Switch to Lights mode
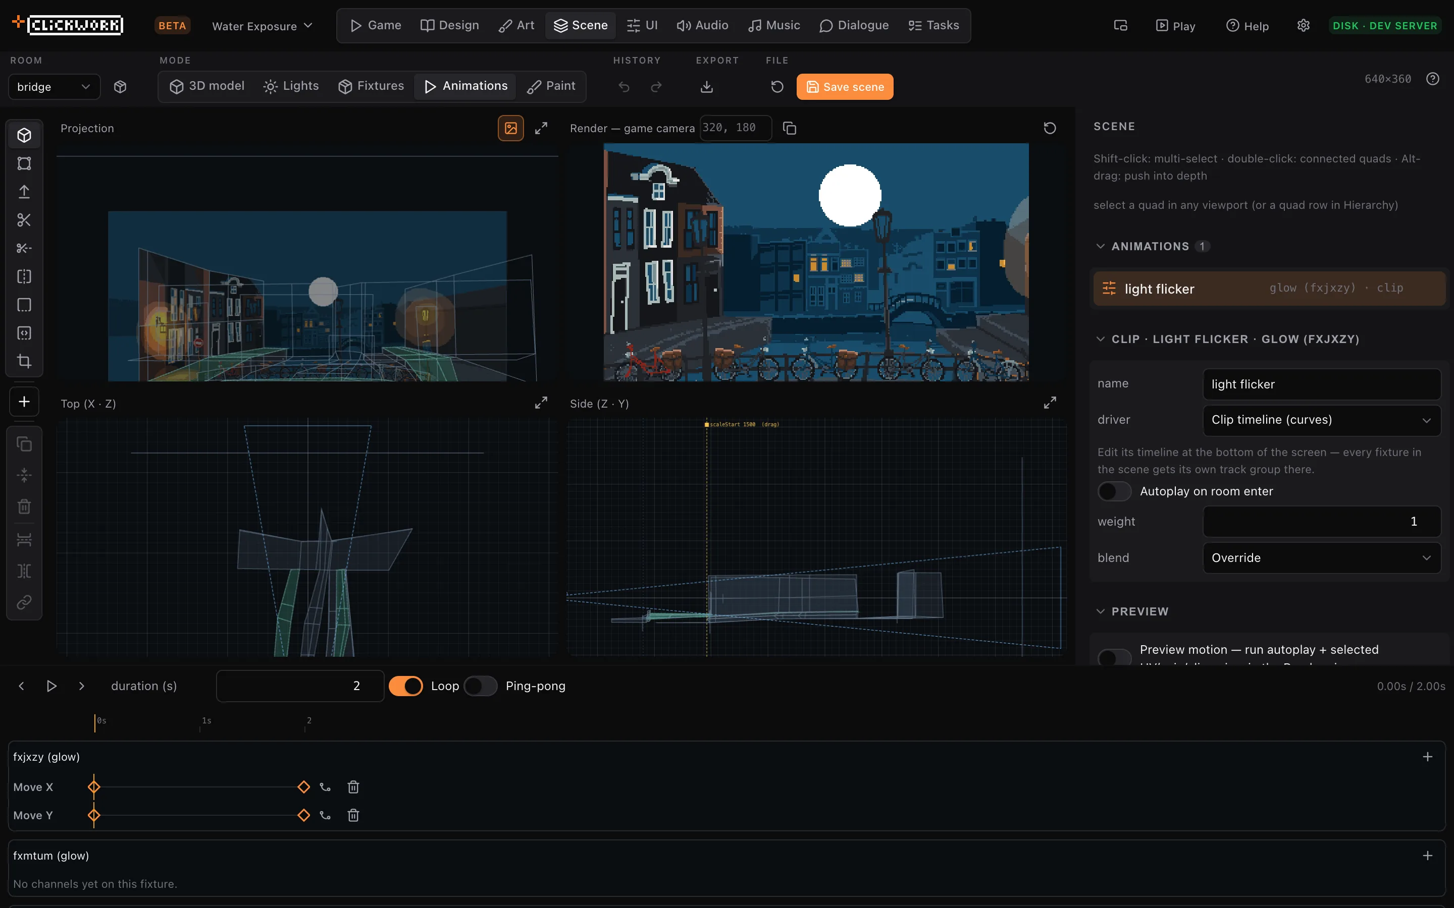Screen dimensions: 1454x908 point(291,86)
